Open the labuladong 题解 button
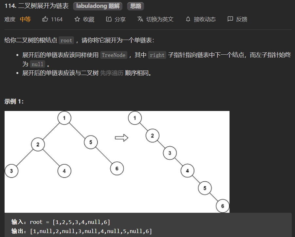Viewport: 295px width, 237px height. [x=98, y=6]
